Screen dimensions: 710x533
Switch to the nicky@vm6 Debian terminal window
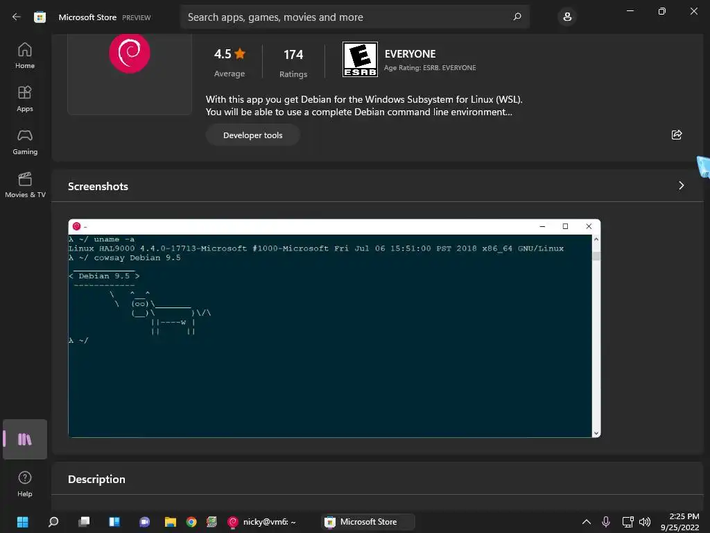(261, 522)
